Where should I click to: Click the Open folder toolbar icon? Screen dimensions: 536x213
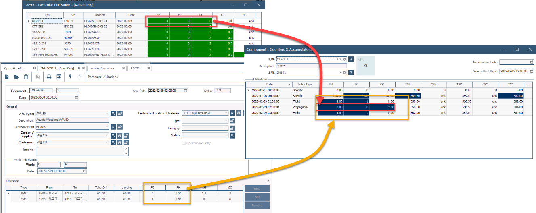tap(17, 77)
